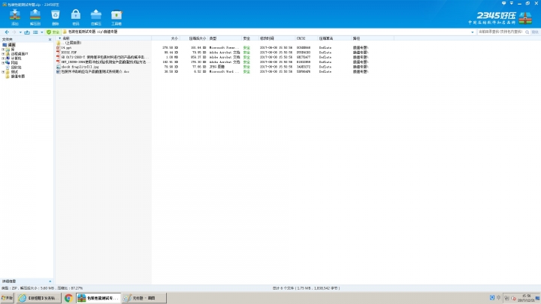Click the Self-extract (自解压) icon
The height and width of the screenshot is (304, 541).
96,16
